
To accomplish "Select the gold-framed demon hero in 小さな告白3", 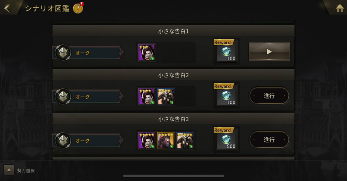I will tap(166, 141).
